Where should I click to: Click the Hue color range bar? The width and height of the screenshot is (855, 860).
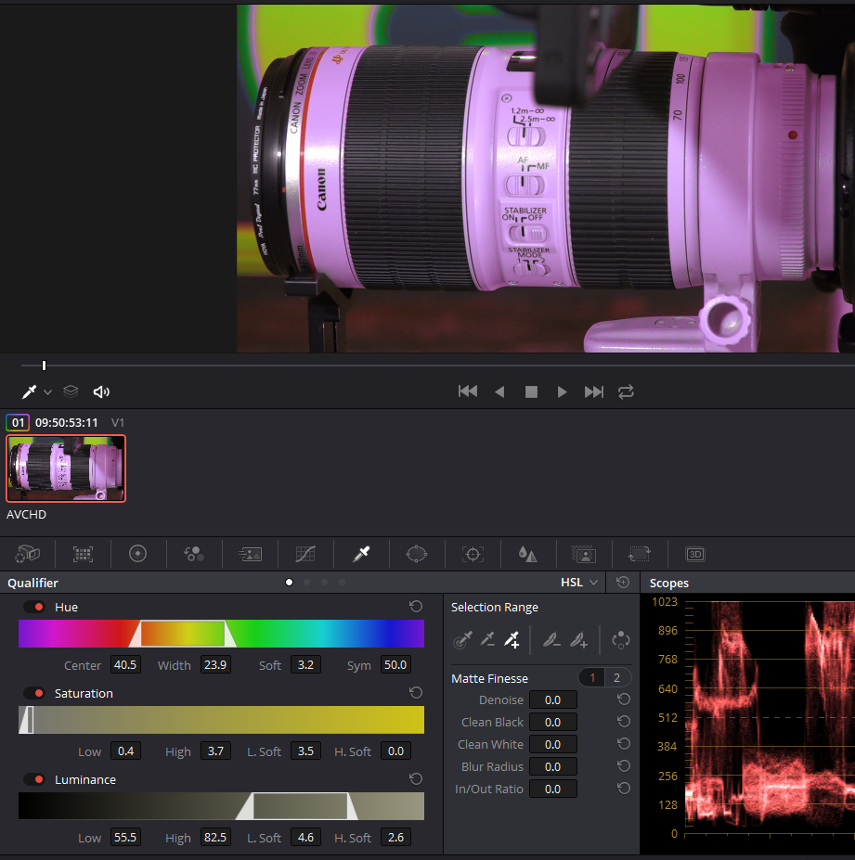221,634
